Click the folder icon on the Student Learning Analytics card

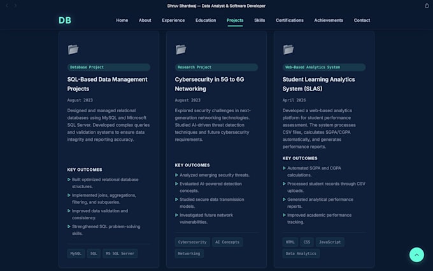point(288,50)
